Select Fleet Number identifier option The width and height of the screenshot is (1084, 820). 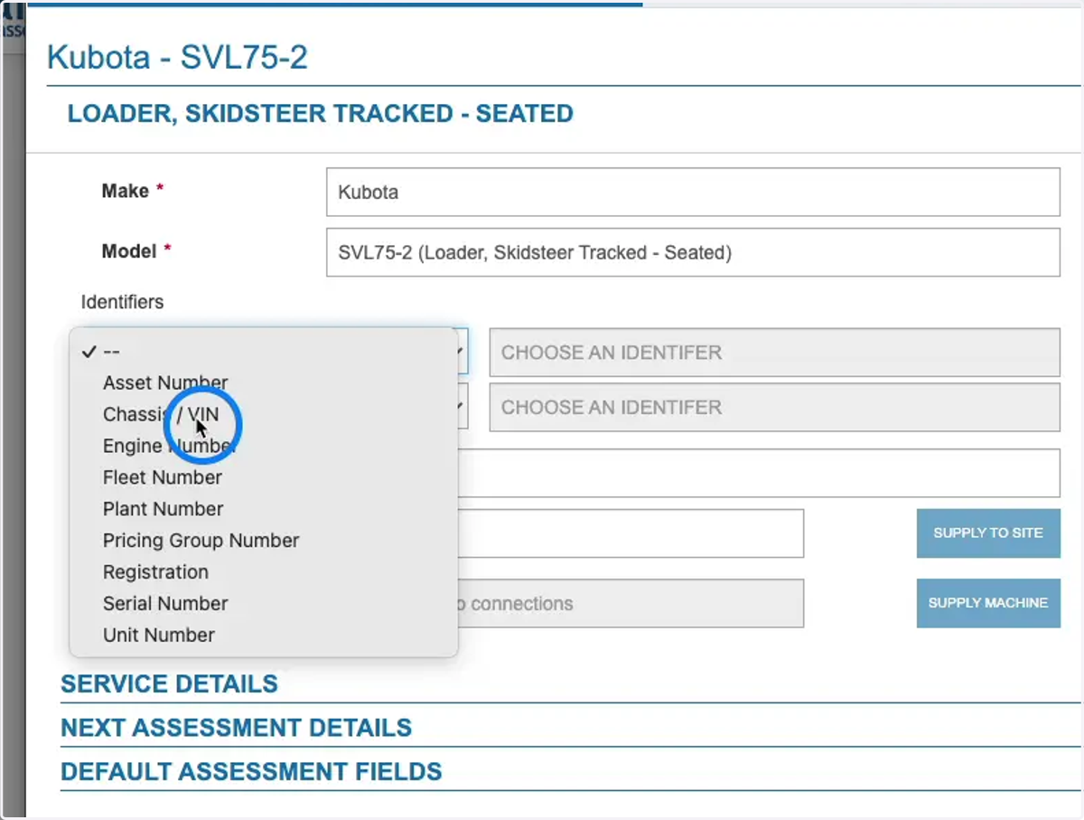point(263,477)
